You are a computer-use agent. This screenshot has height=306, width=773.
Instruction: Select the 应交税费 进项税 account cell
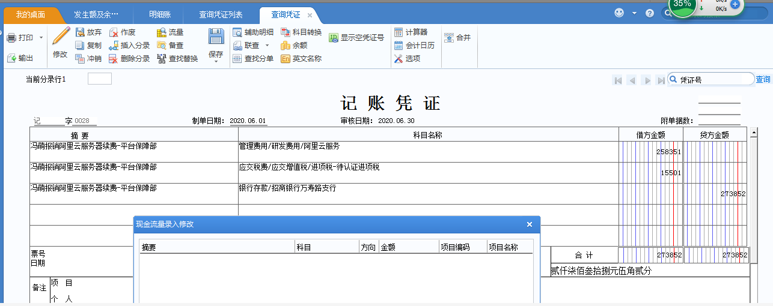(429, 173)
